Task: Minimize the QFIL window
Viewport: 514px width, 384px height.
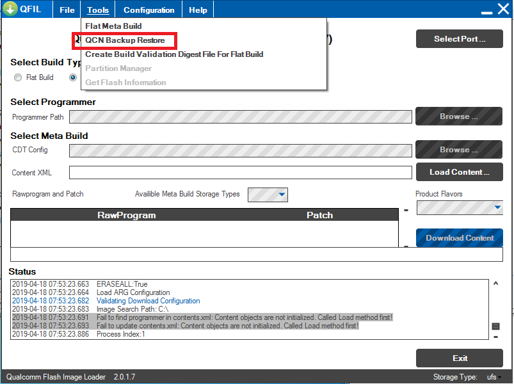Action: pos(486,10)
